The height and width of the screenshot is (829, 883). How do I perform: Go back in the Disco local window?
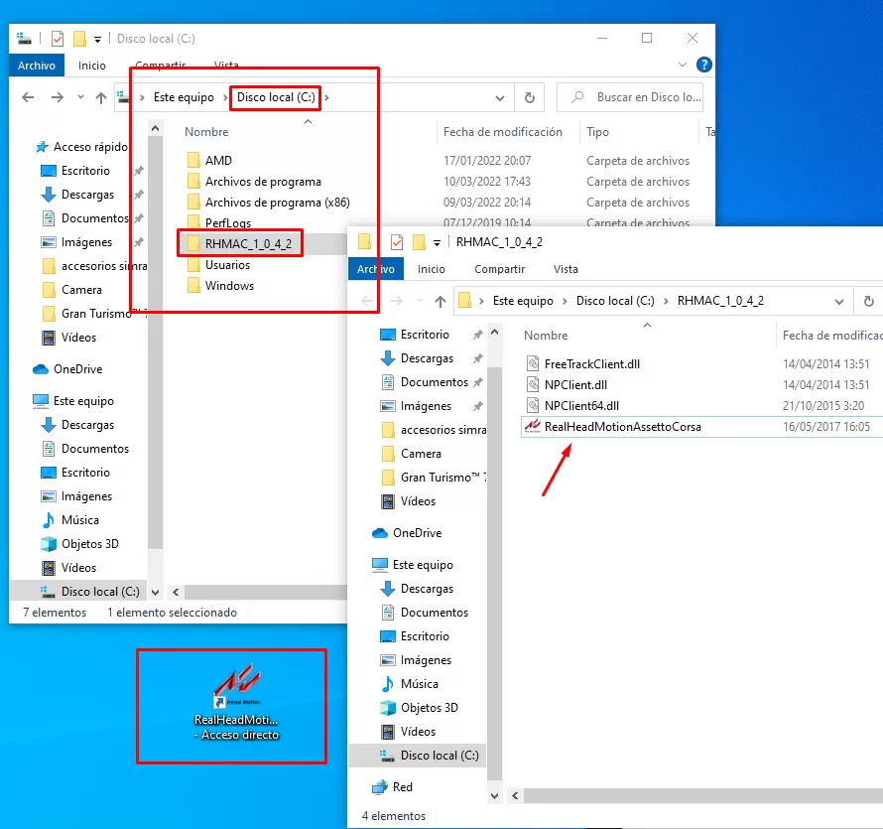(x=28, y=97)
